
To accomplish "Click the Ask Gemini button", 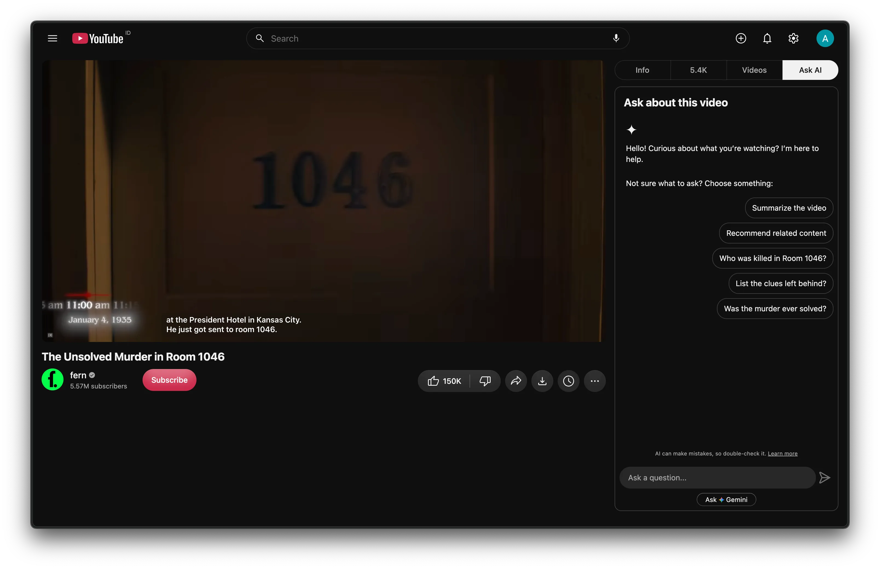I will (726, 500).
